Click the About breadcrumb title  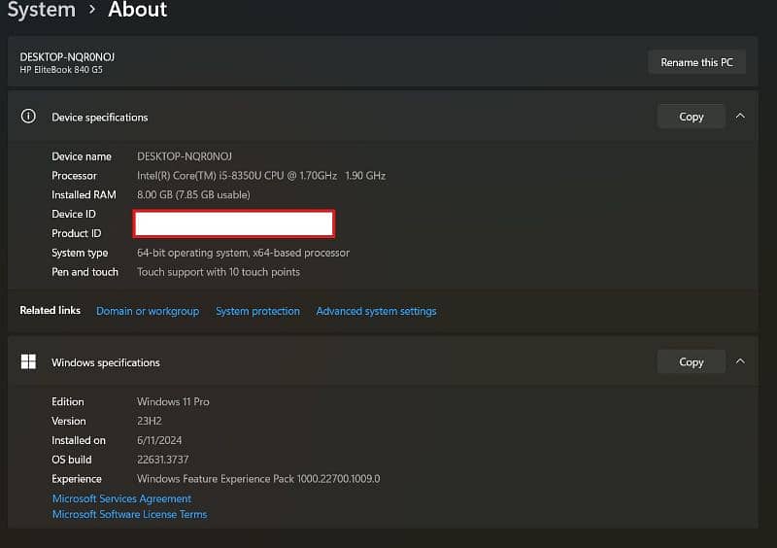click(137, 10)
